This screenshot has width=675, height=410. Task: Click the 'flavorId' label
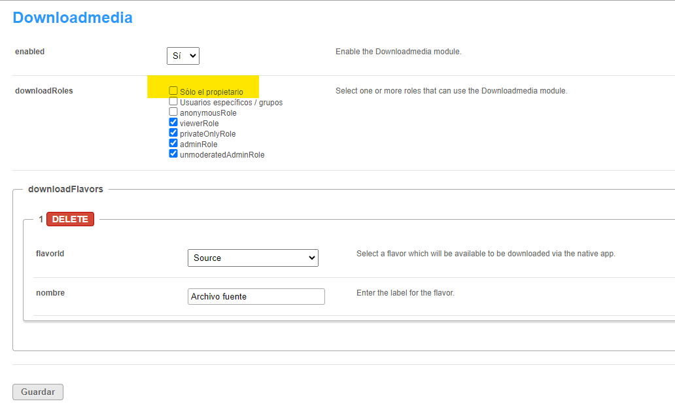(50, 254)
